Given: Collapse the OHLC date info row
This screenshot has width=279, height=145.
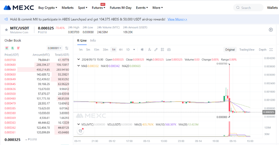Looking at the screenshot, I should (x=78, y=60).
